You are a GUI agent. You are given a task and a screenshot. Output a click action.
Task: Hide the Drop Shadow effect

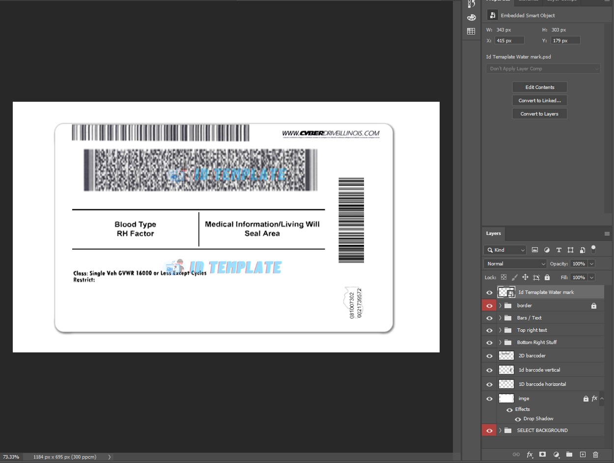pyautogui.click(x=518, y=419)
